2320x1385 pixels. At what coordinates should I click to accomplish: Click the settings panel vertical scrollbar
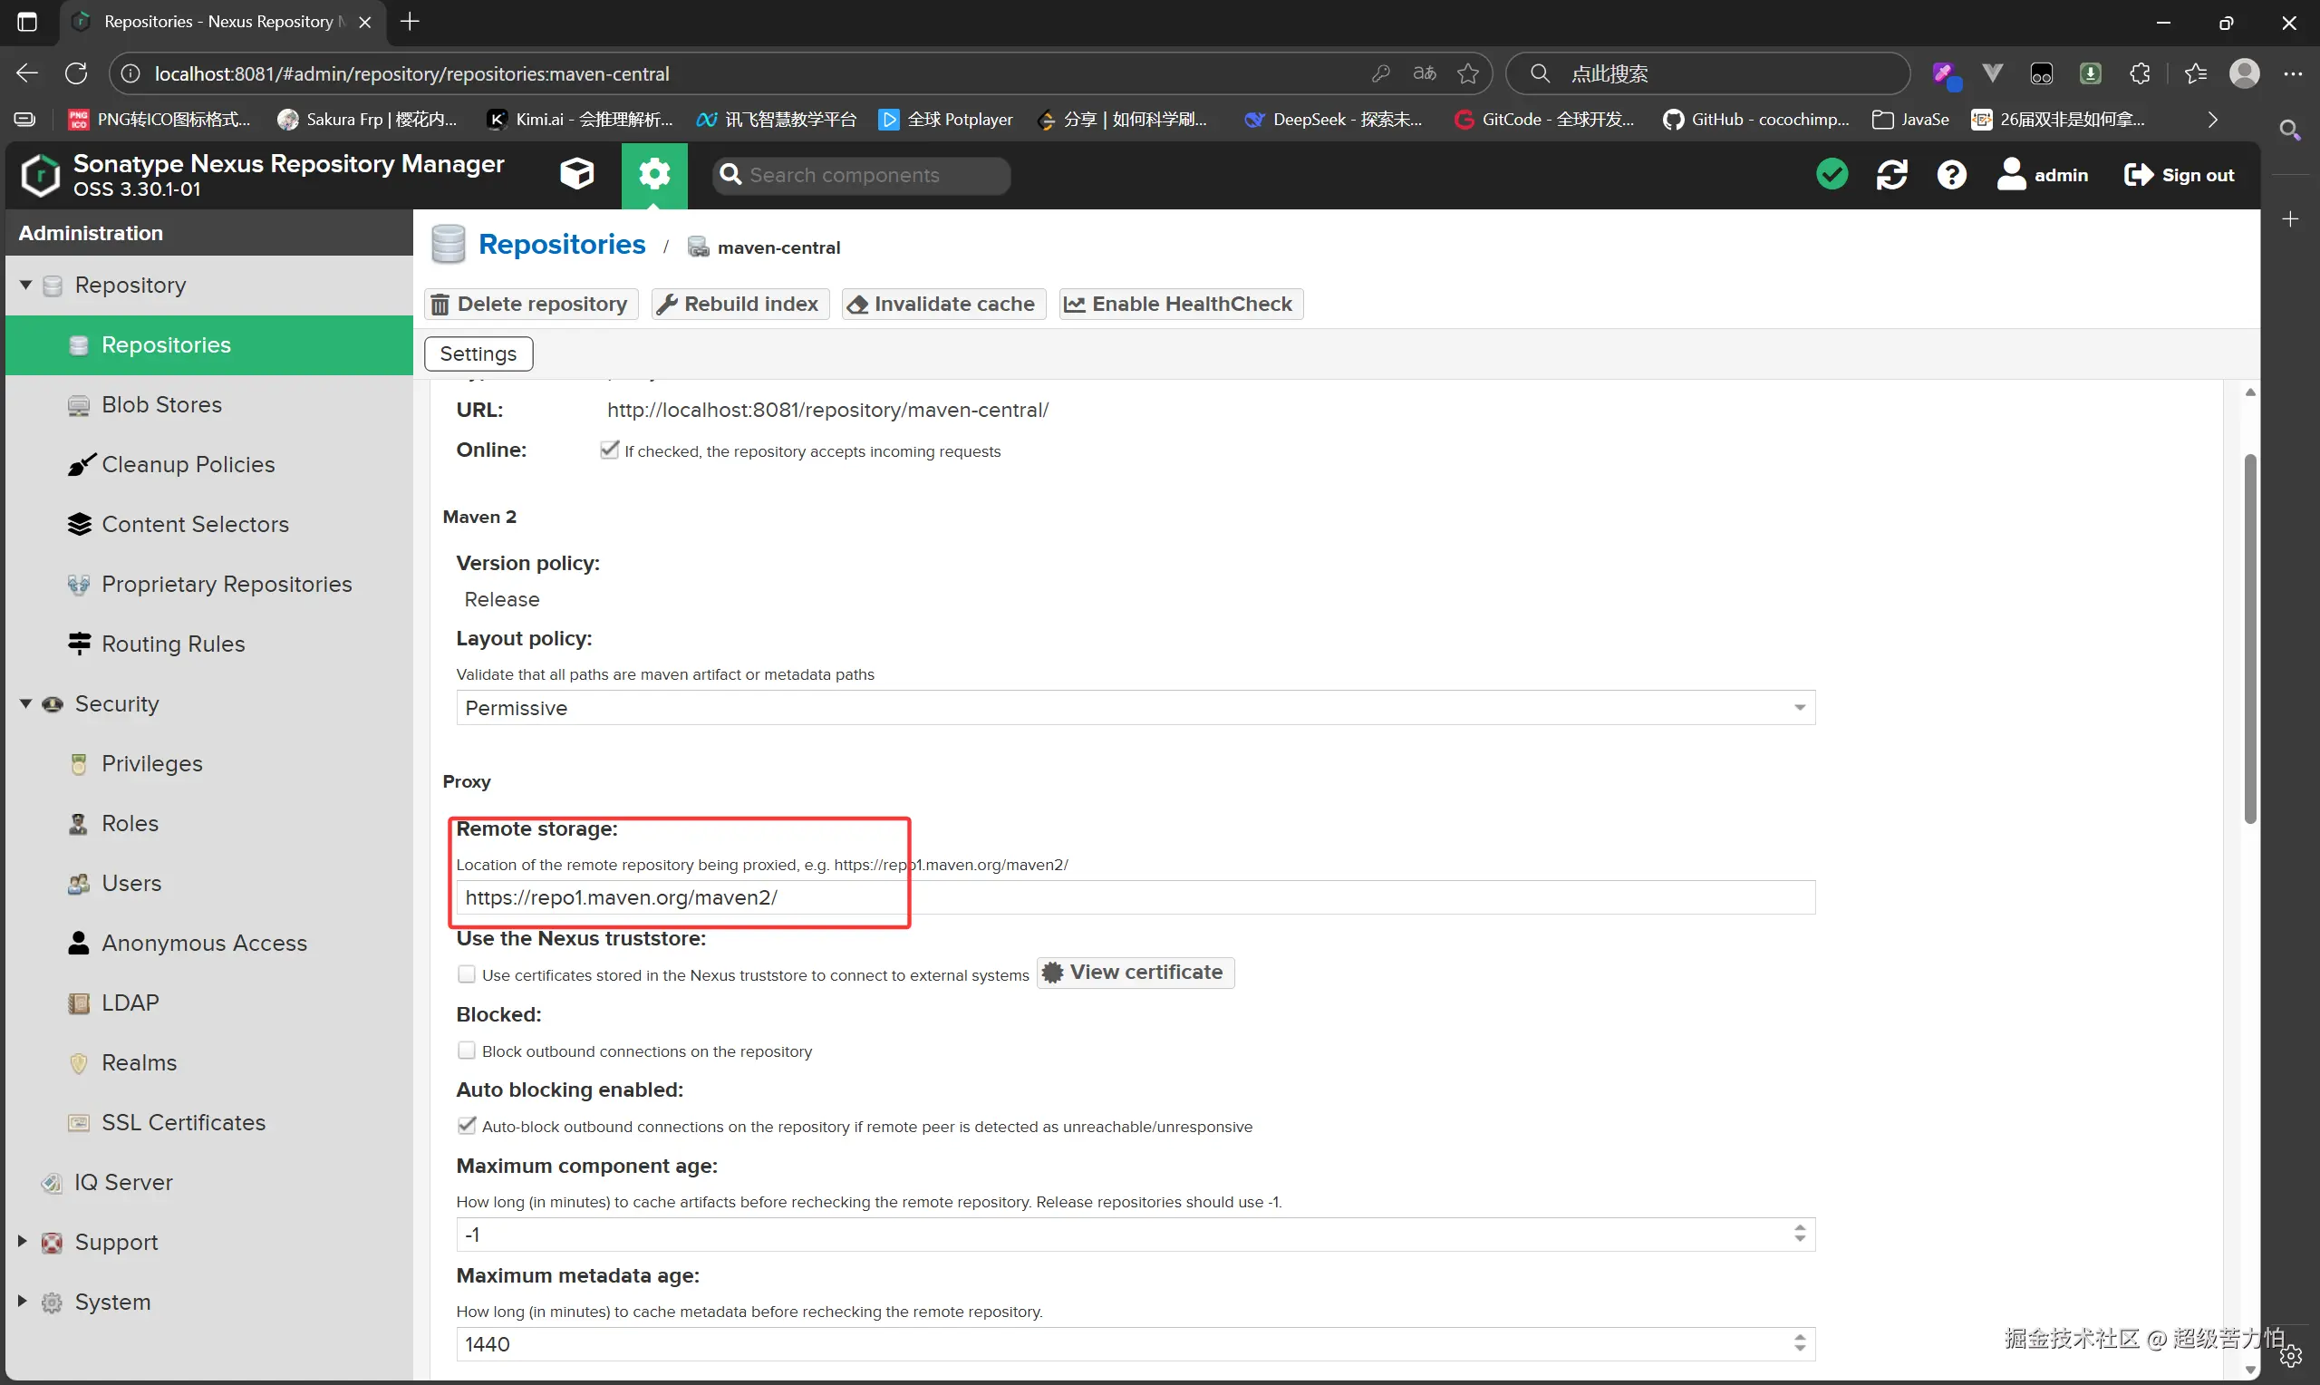click(2250, 638)
